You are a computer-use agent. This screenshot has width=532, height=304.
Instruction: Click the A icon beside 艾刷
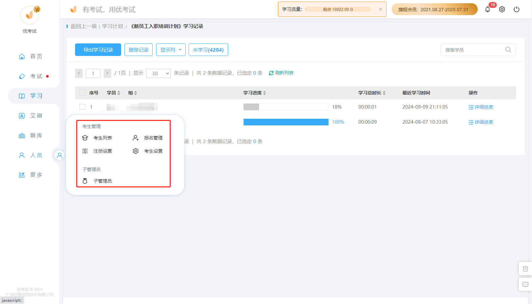[22, 116]
